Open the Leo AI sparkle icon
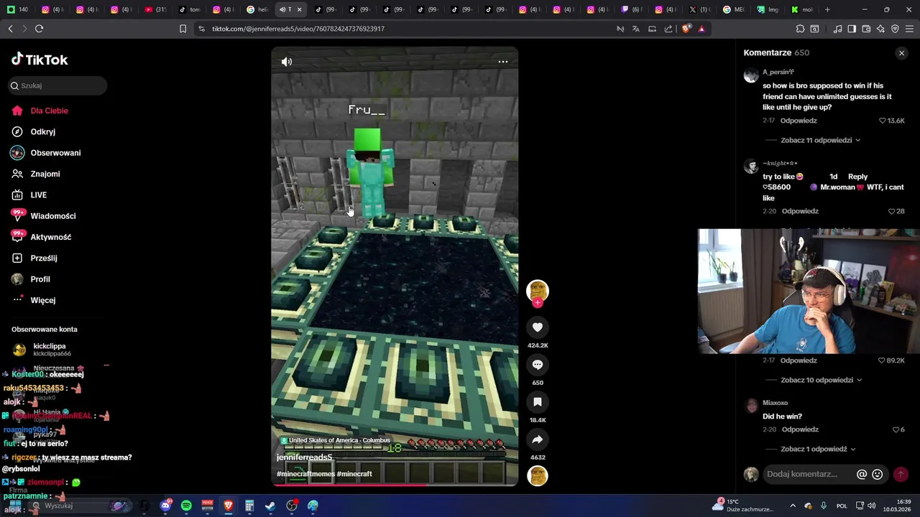This screenshot has height=517, width=920. (880, 29)
